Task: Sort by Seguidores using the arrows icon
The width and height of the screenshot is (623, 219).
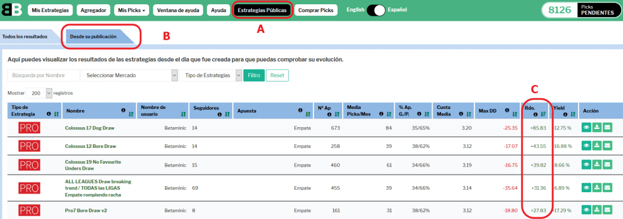Action: click(x=227, y=114)
